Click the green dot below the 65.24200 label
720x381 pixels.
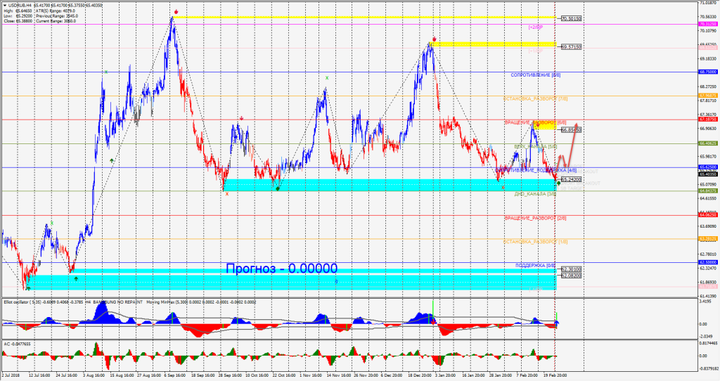pyautogui.click(x=558, y=183)
